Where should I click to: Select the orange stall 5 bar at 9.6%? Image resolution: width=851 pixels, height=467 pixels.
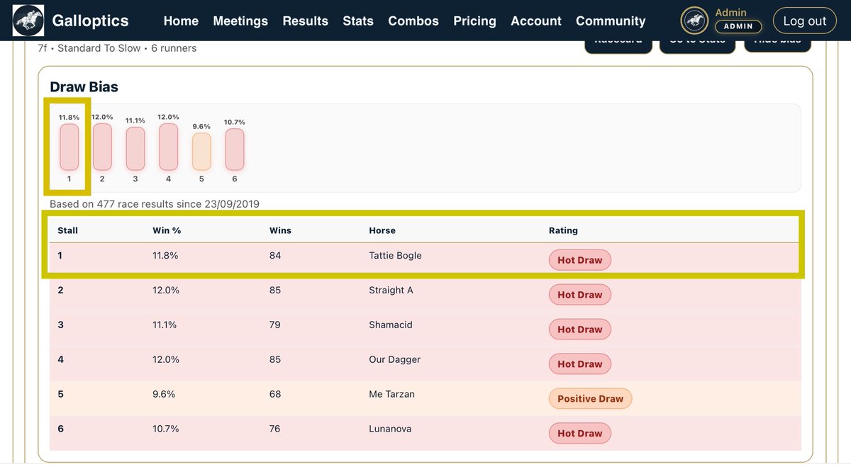(x=201, y=149)
